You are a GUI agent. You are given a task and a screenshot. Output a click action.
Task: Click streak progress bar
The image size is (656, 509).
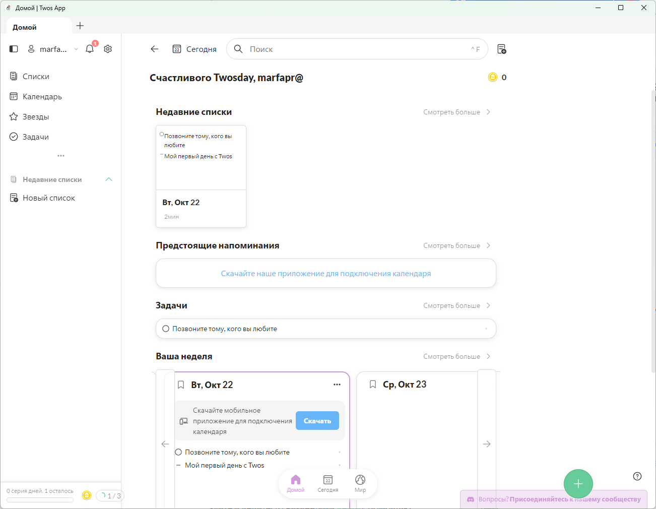(x=40, y=500)
